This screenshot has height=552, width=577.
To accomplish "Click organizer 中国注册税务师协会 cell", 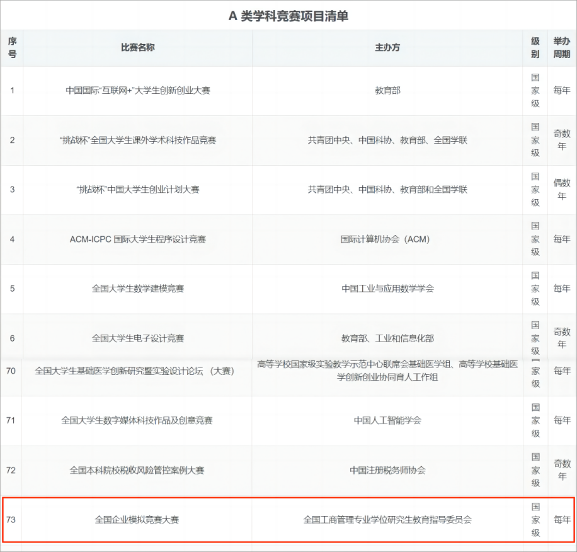I will (387, 470).
